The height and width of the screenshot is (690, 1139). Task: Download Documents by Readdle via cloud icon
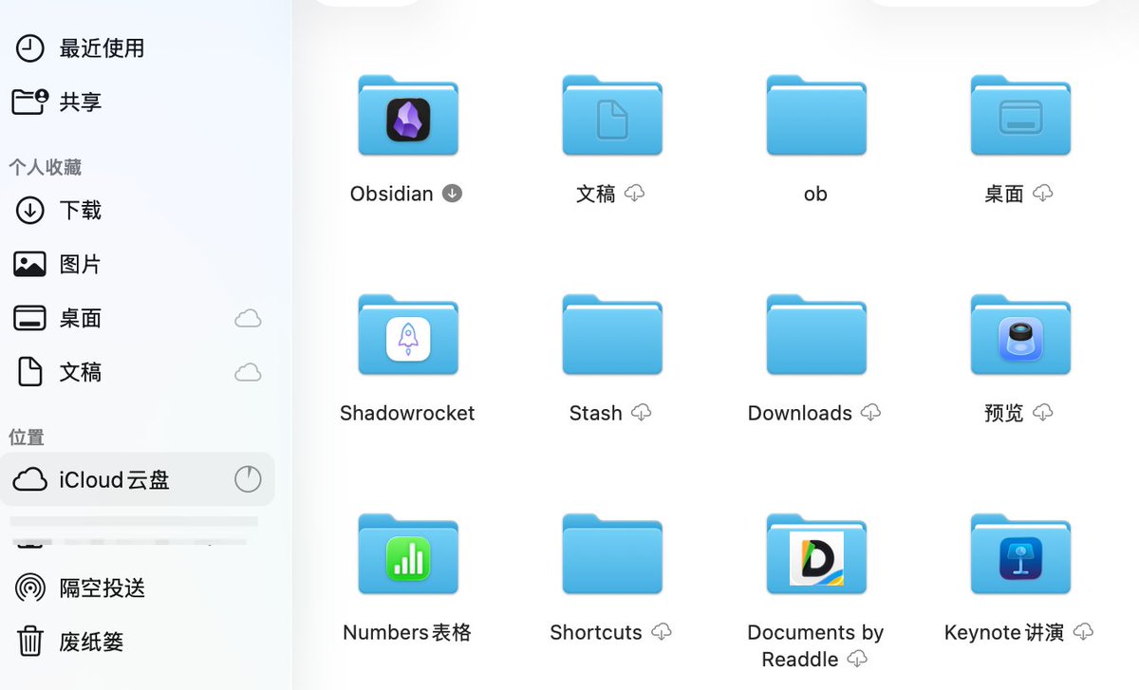click(x=857, y=659)
